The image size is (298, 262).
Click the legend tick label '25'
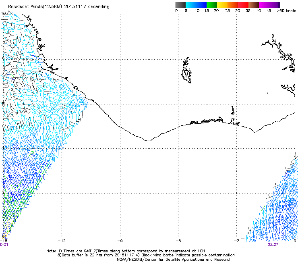click(x=228, y=11)
